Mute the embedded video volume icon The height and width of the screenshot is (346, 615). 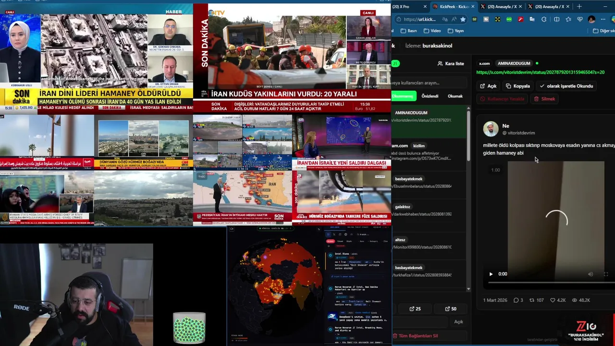pyautogui.click(x=590, y=274)
